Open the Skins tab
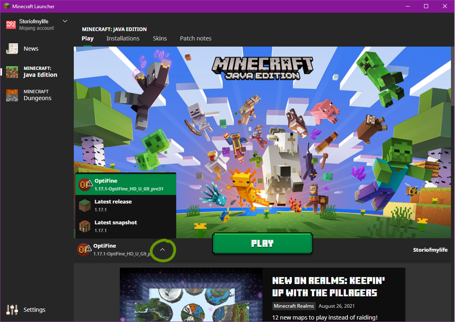Viewport: 455px width, 322px height. [x=160, y=39]
